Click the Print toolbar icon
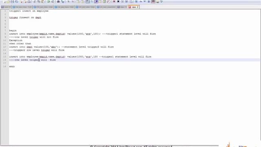This screenshot has width=261, height=147. (x=29, y=2)
